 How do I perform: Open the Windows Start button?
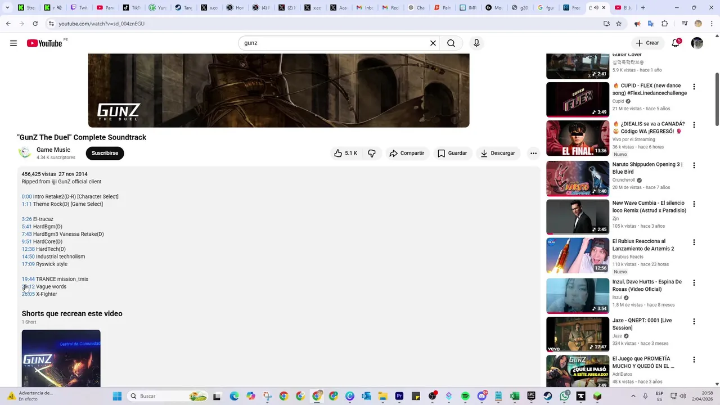pos(117,396)
